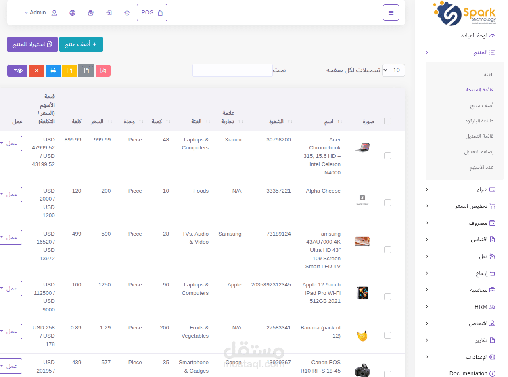Select the Apple iPad Pro row checkbox

(388, 297)
